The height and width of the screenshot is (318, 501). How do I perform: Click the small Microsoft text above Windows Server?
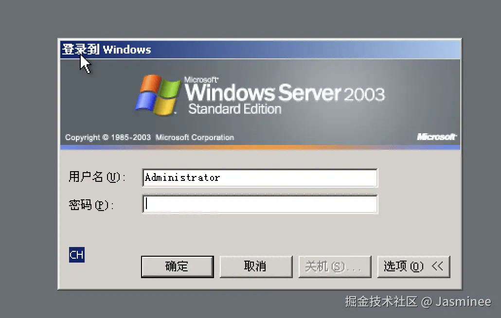pyautogui.click(x=201, y=80)
